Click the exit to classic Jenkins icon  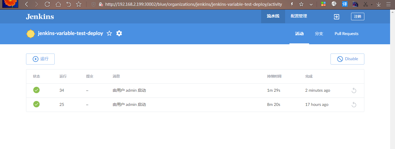[x=336, y=17]
